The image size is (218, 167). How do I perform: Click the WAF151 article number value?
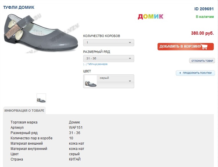75,128
